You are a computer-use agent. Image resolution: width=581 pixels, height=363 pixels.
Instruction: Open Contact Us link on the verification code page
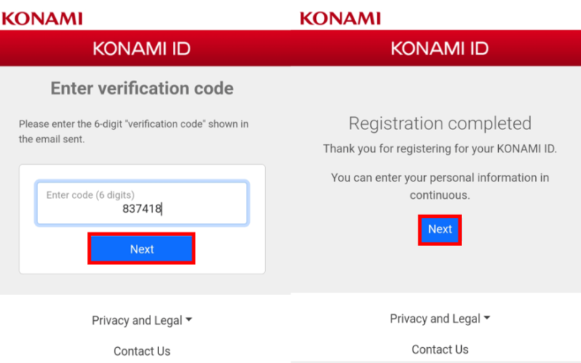(142, 351)
